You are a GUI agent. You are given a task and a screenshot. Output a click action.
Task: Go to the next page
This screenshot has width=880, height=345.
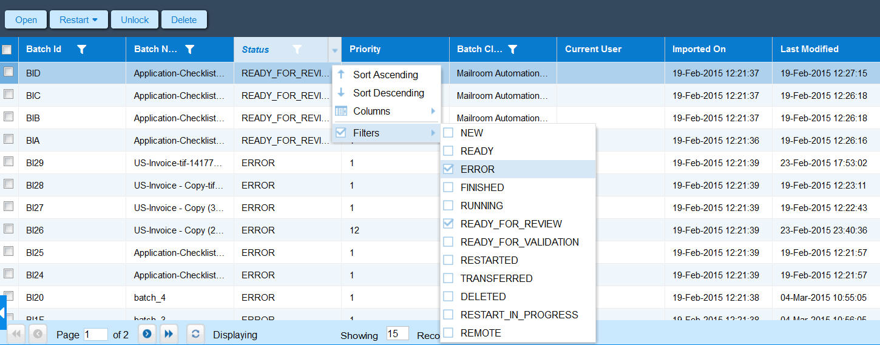click(x=147, y=334)
